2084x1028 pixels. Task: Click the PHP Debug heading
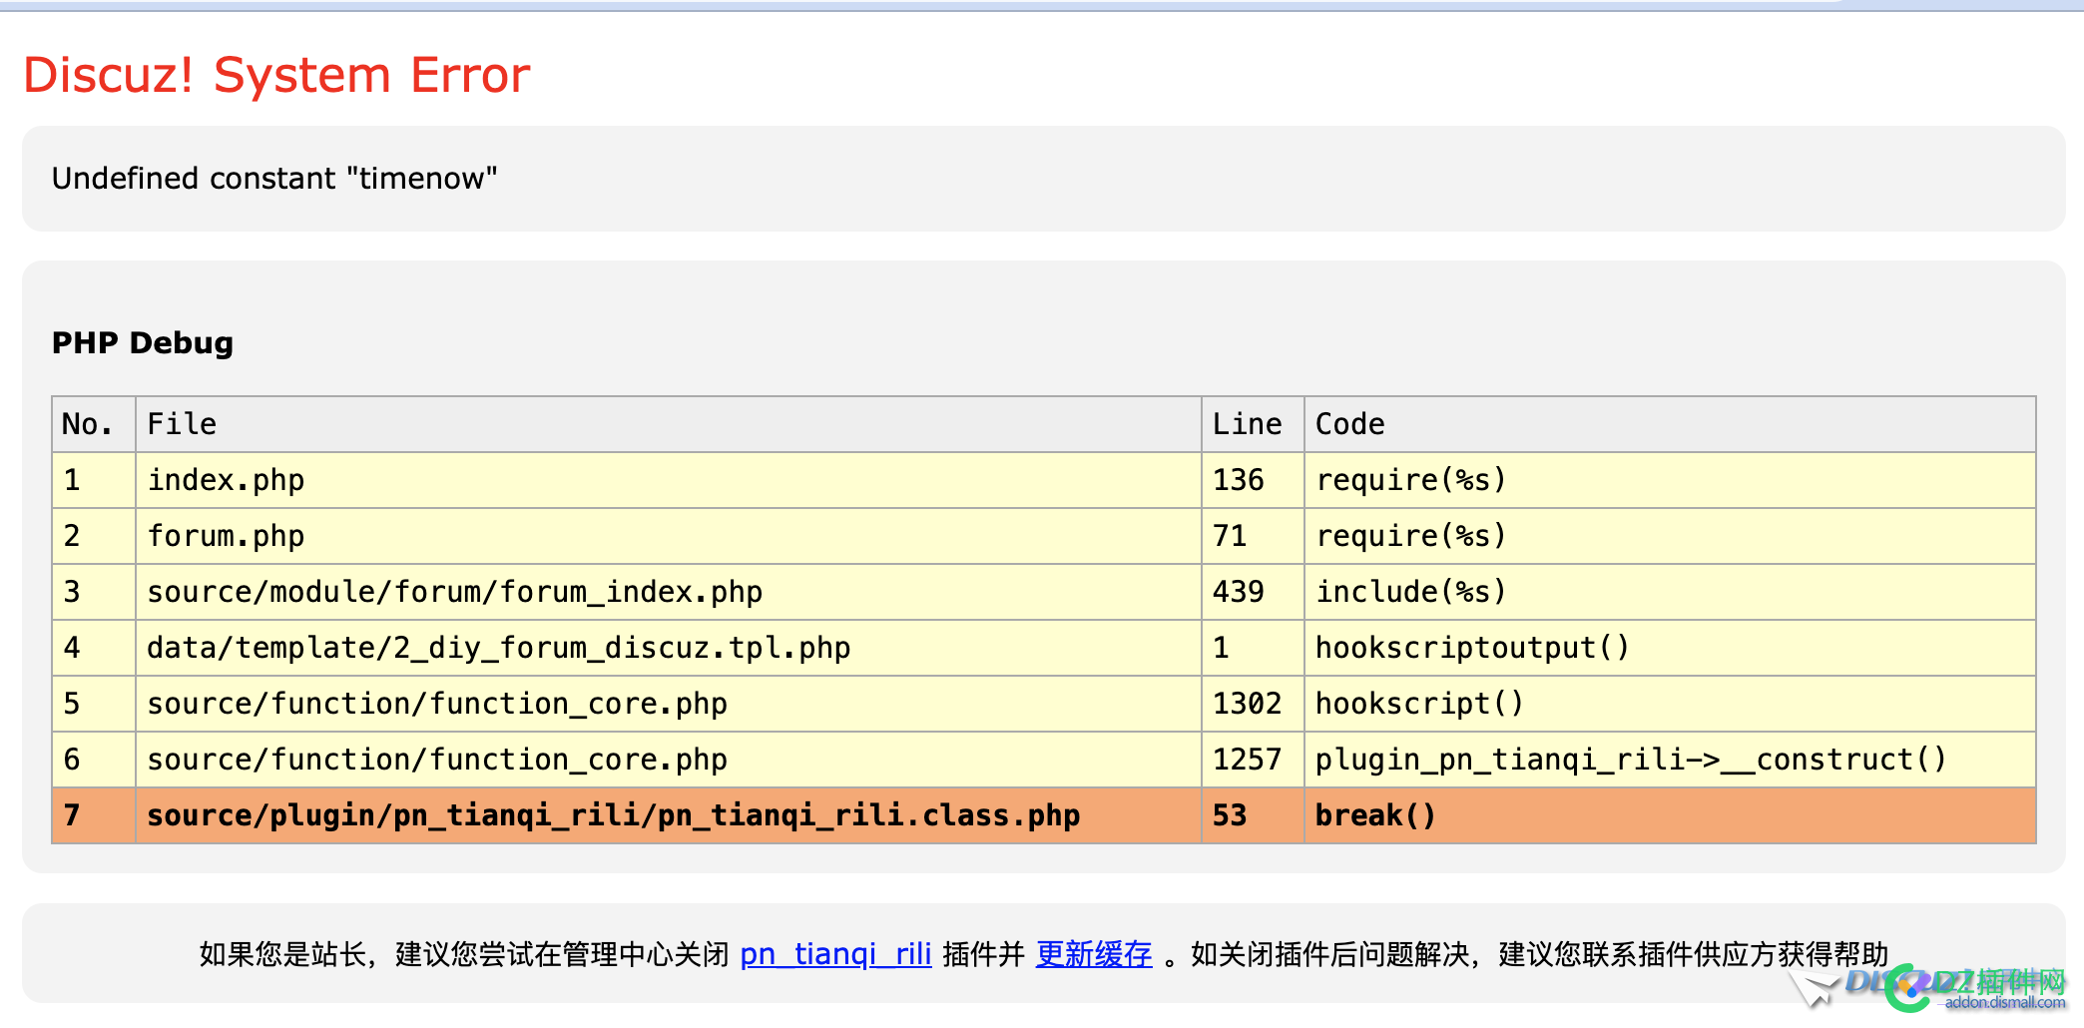[143, 342]
